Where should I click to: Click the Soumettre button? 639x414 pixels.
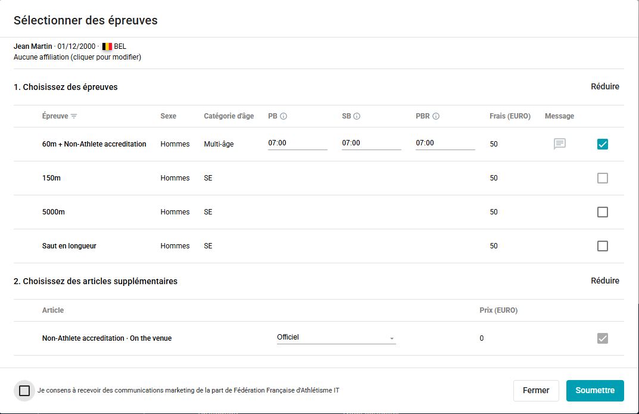click(x=595, y=390)
